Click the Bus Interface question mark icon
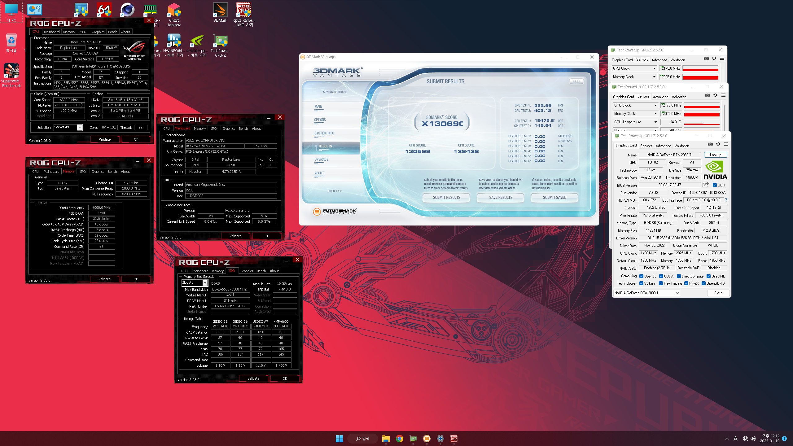Screen dimensions: 793x446 click(x=726, y=200)
